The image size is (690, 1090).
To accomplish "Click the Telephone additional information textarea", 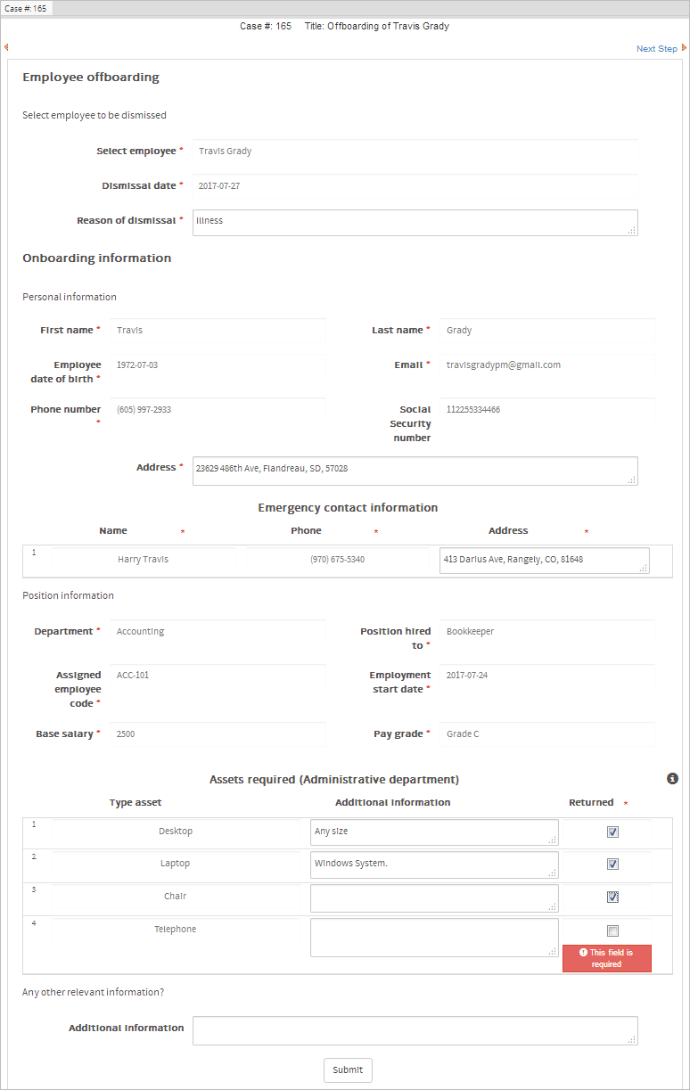I will [x=433, y=938].
